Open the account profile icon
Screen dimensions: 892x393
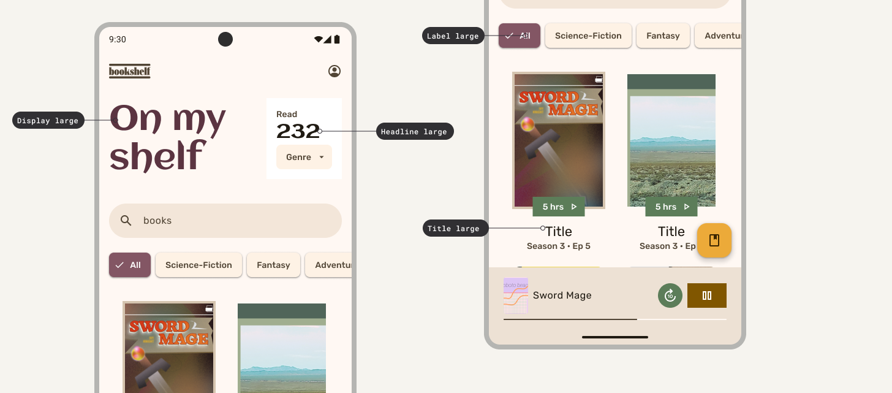click(x=334, y=71)
